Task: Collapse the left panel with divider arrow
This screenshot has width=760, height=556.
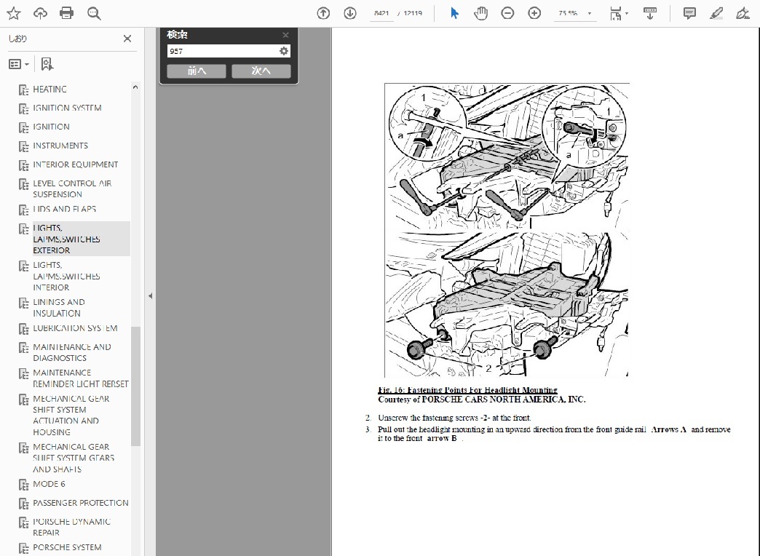Action: tap(150, 295)
